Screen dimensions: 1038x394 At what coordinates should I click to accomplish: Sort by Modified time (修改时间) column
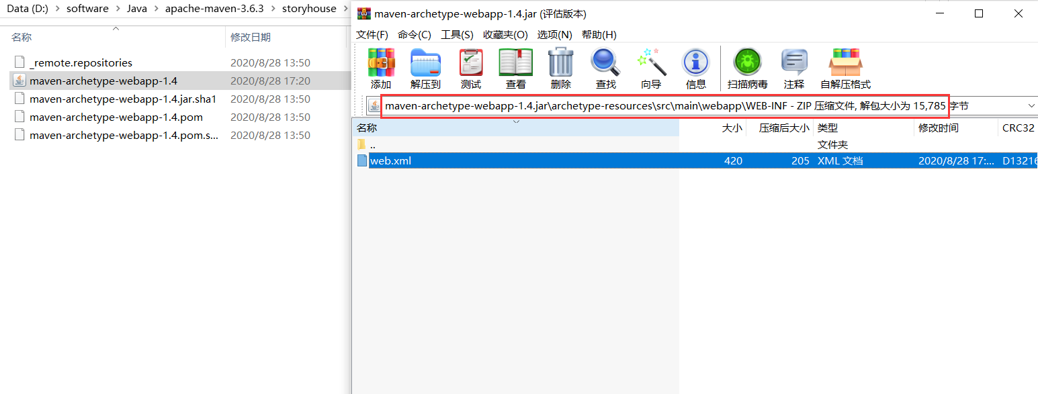click(x=956, y=128)
